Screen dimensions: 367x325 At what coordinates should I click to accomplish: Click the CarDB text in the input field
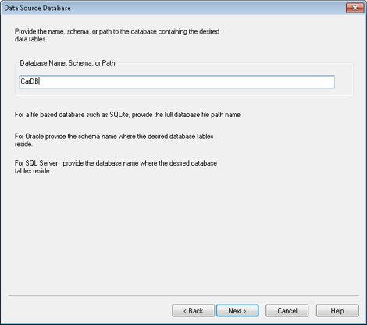pyautogui.click(x=30, y=81)
